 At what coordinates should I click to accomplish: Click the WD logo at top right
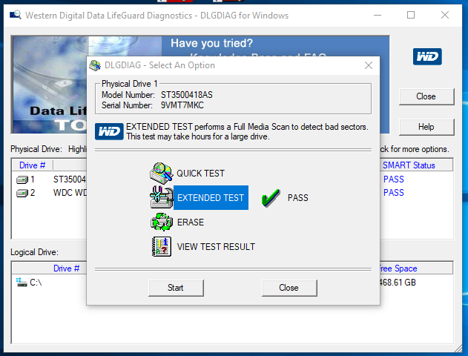coord(427,56)
